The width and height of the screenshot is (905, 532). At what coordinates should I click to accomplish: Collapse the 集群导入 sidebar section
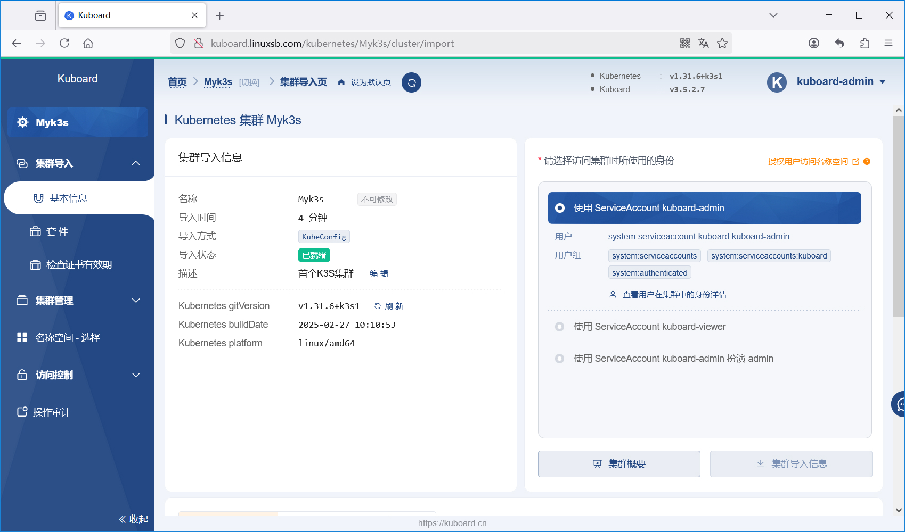(x=136, y=163)
